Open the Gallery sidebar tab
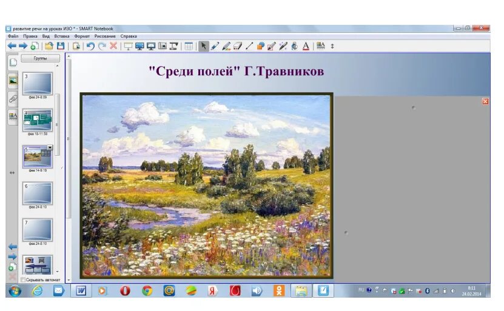Image resolution: width=504 pixels, height=311 pixels. 13,80
